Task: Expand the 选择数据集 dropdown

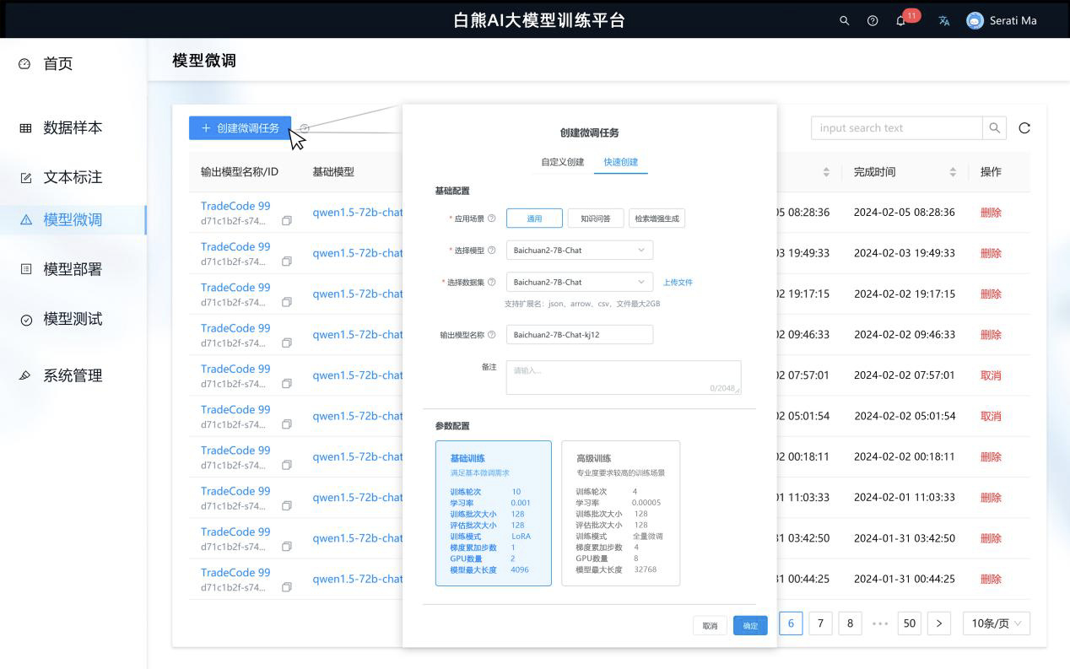Action: pos(579,283)
